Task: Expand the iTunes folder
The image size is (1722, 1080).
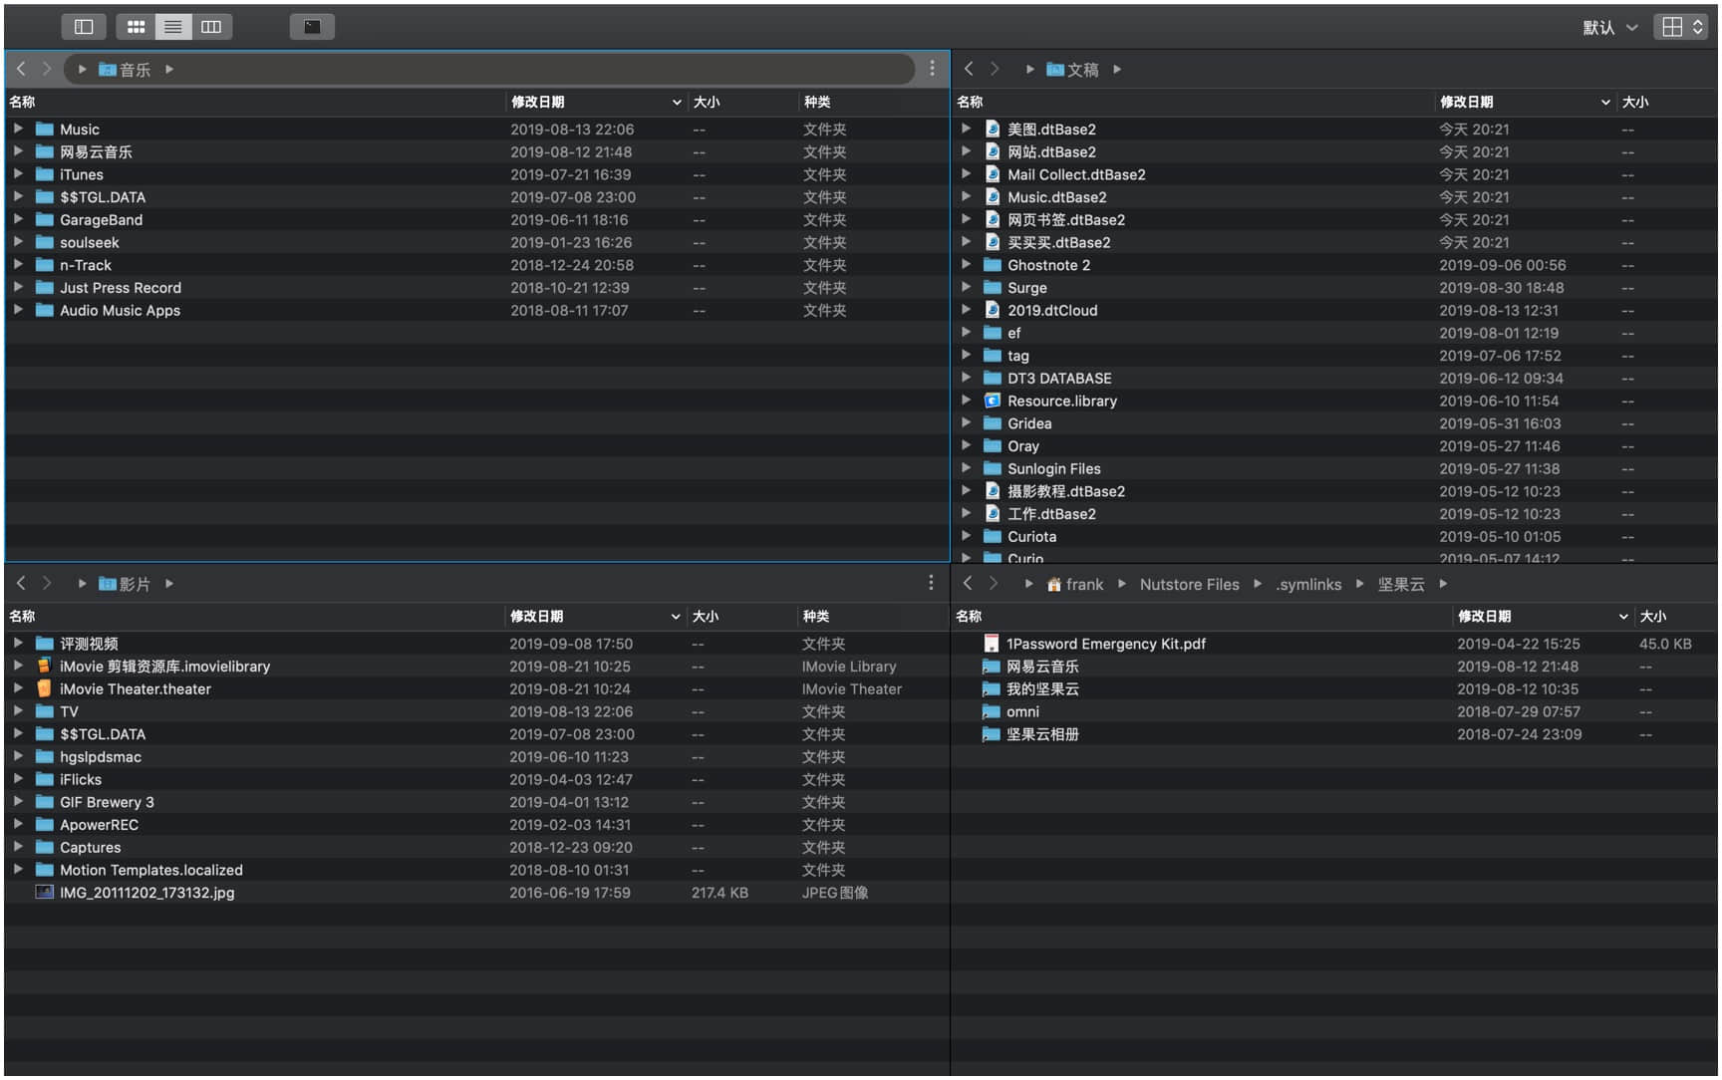Action: 18,174
